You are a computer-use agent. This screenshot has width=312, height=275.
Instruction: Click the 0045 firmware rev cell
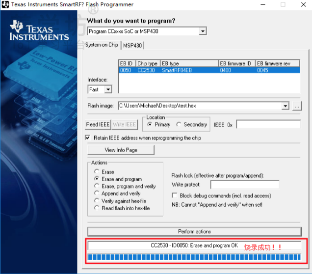click(262, 70)
